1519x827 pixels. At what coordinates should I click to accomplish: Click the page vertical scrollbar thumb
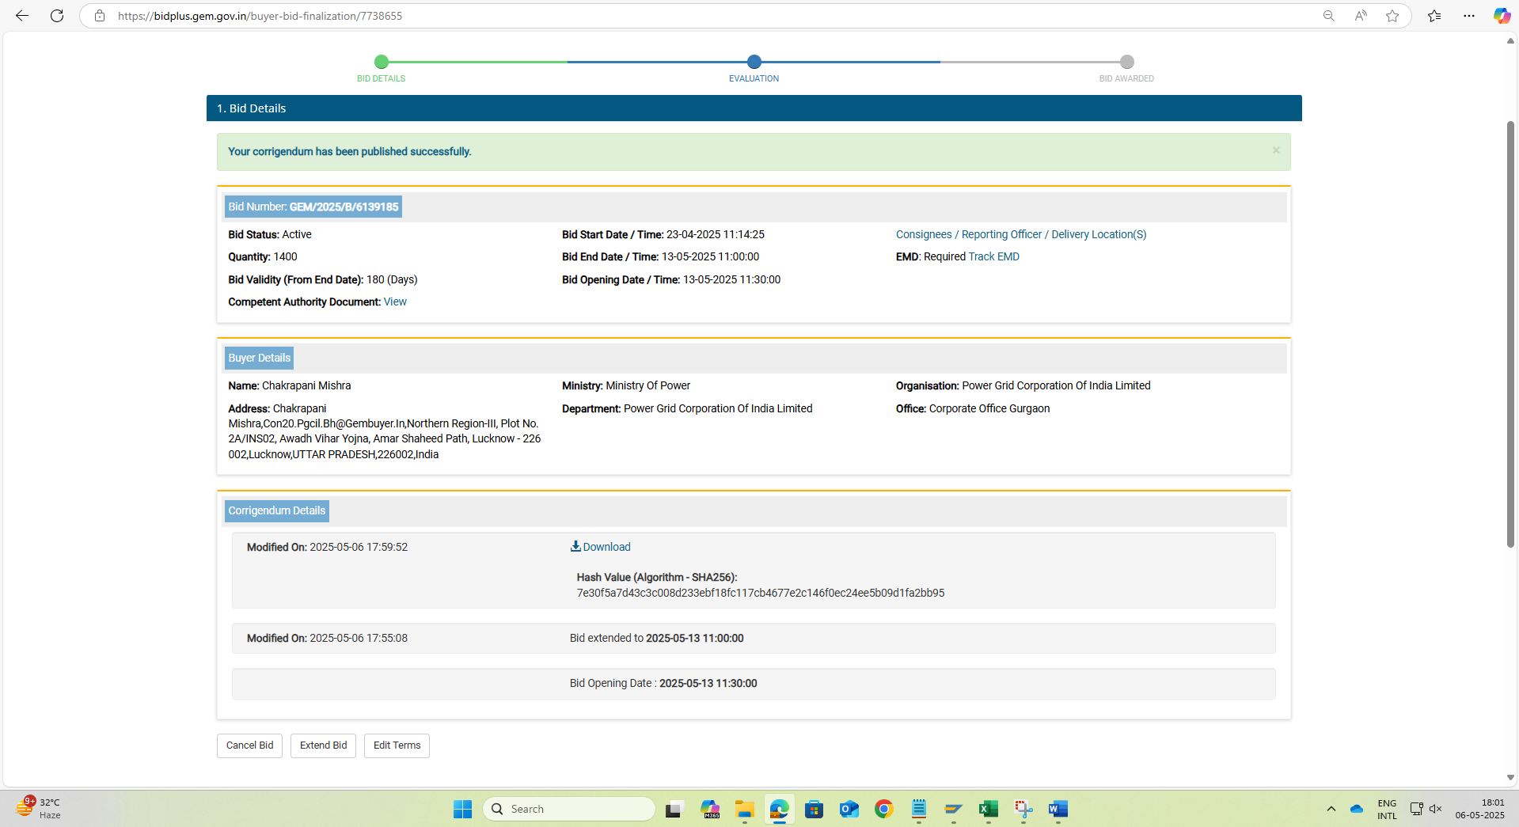1510,332
